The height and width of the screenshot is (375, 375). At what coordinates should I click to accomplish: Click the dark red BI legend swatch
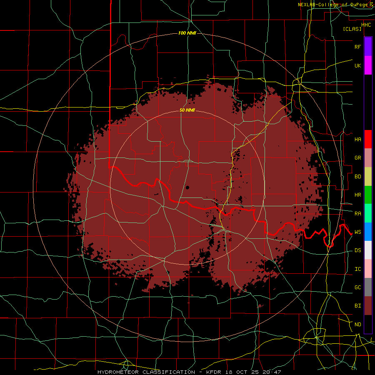[368, 306]
